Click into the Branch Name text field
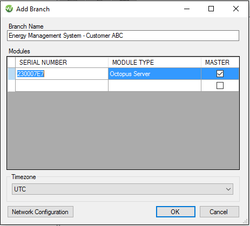Image resolution: width=250 pixels, height=226 pixels. coord(123,36)
